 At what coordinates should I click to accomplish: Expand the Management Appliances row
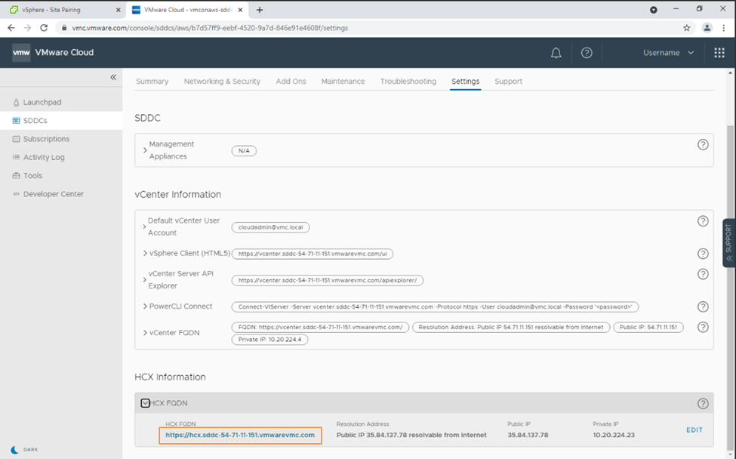145,150
